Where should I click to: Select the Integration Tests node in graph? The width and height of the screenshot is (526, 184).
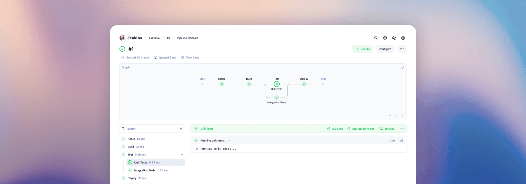point(276,98)
